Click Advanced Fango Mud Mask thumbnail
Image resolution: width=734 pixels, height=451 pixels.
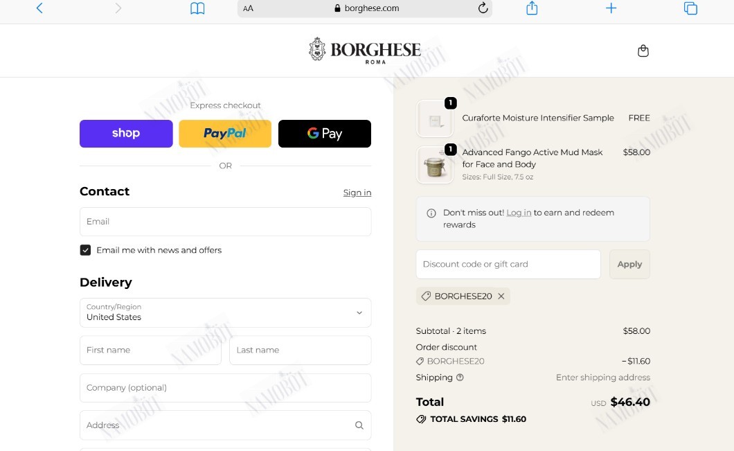pyautogui.click(x=435, y=165)
